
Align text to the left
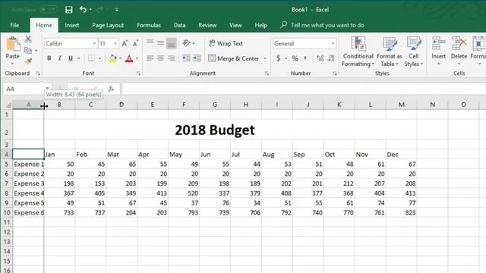150,58
